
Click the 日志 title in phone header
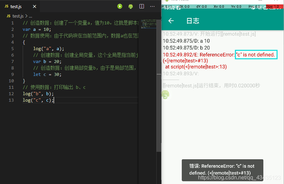193,21
